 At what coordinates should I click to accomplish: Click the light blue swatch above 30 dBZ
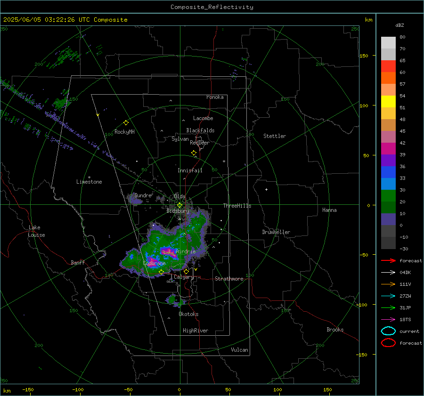click(388, 184)
